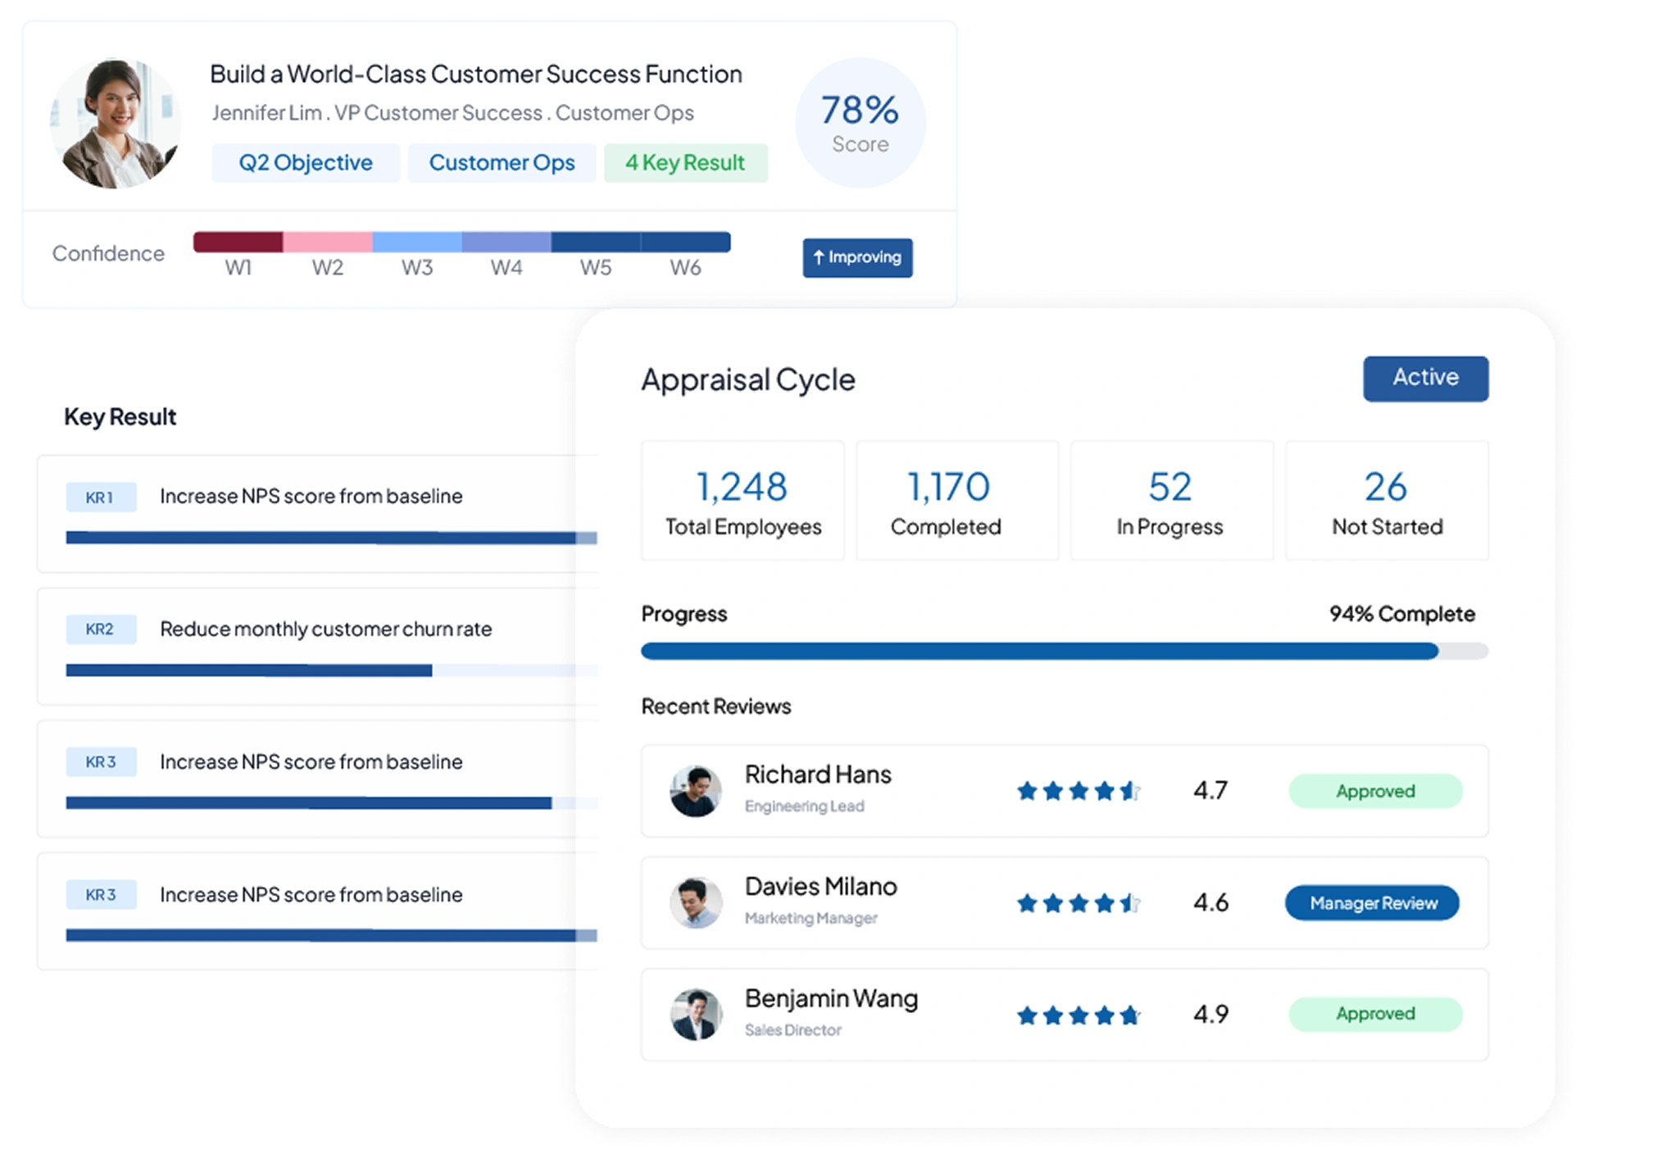This screenshot has height=1154, width=1662.
Task: Click the Recent Reviews heading
Action: tap(716, 706)
